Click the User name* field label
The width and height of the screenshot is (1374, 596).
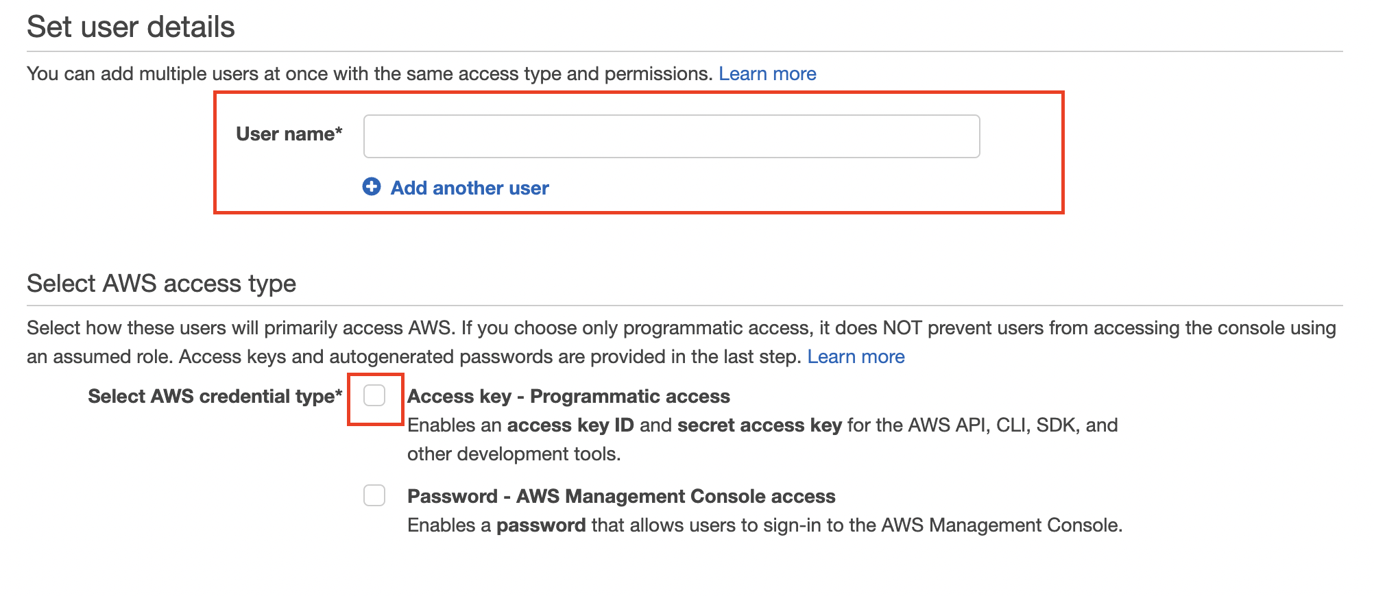[x=289, y=134]
